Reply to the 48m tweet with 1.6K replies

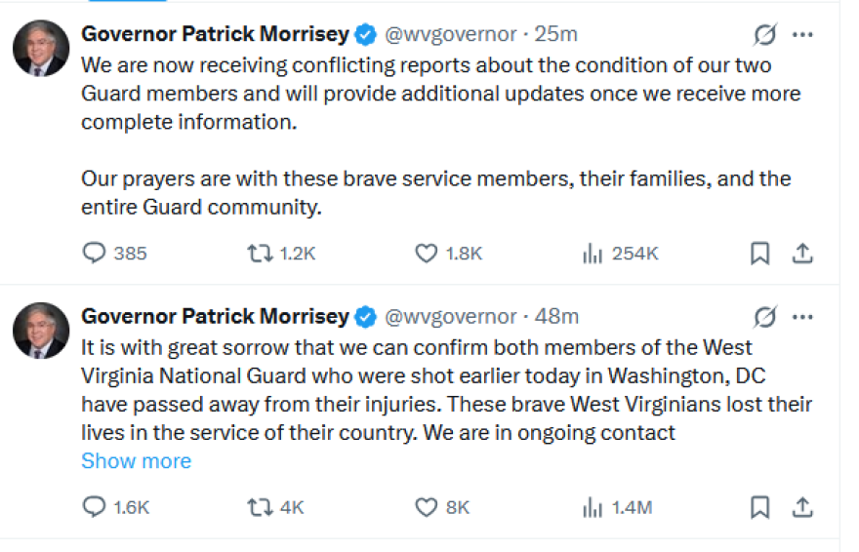(x=94, y=507)
